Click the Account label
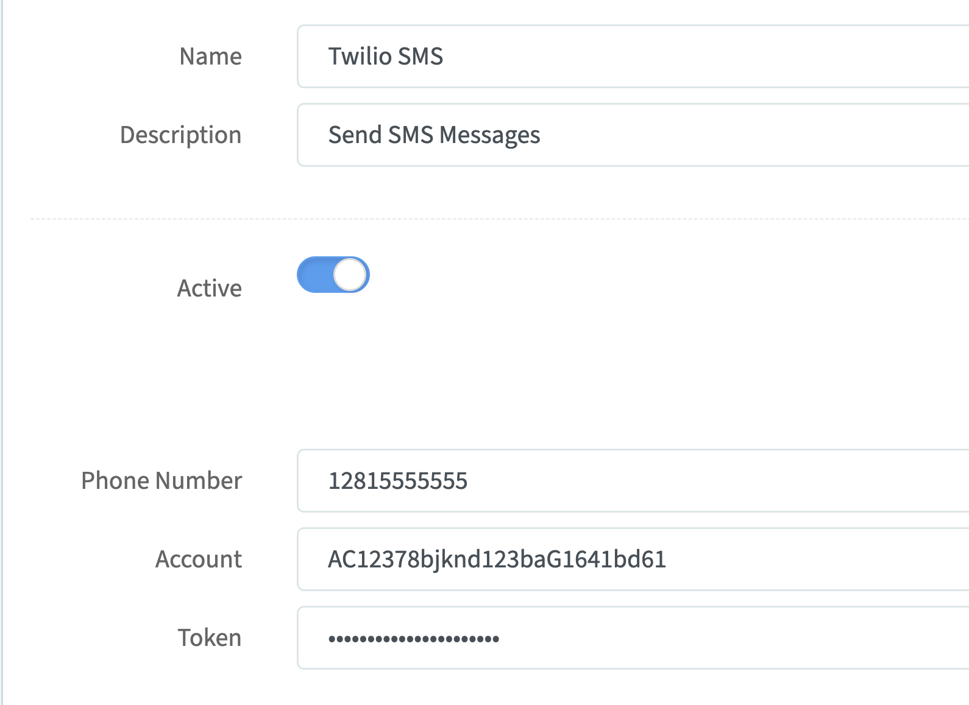Screen dimensions: 969x705 click(x=199, y=559)
